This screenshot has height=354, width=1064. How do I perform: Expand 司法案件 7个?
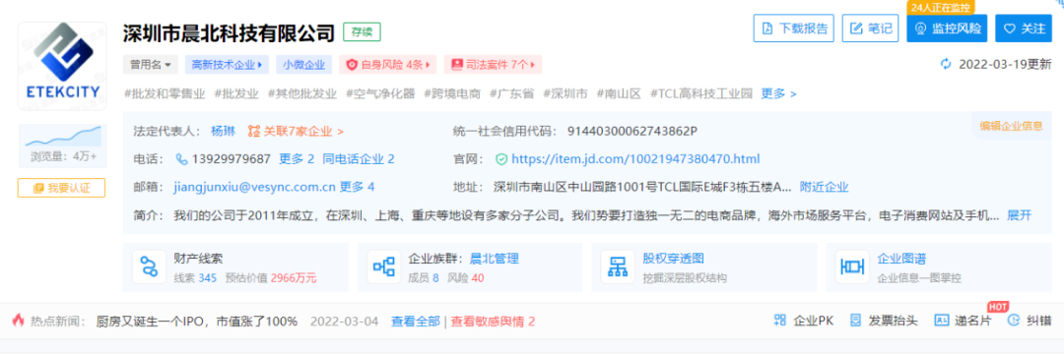coord(494,65)
